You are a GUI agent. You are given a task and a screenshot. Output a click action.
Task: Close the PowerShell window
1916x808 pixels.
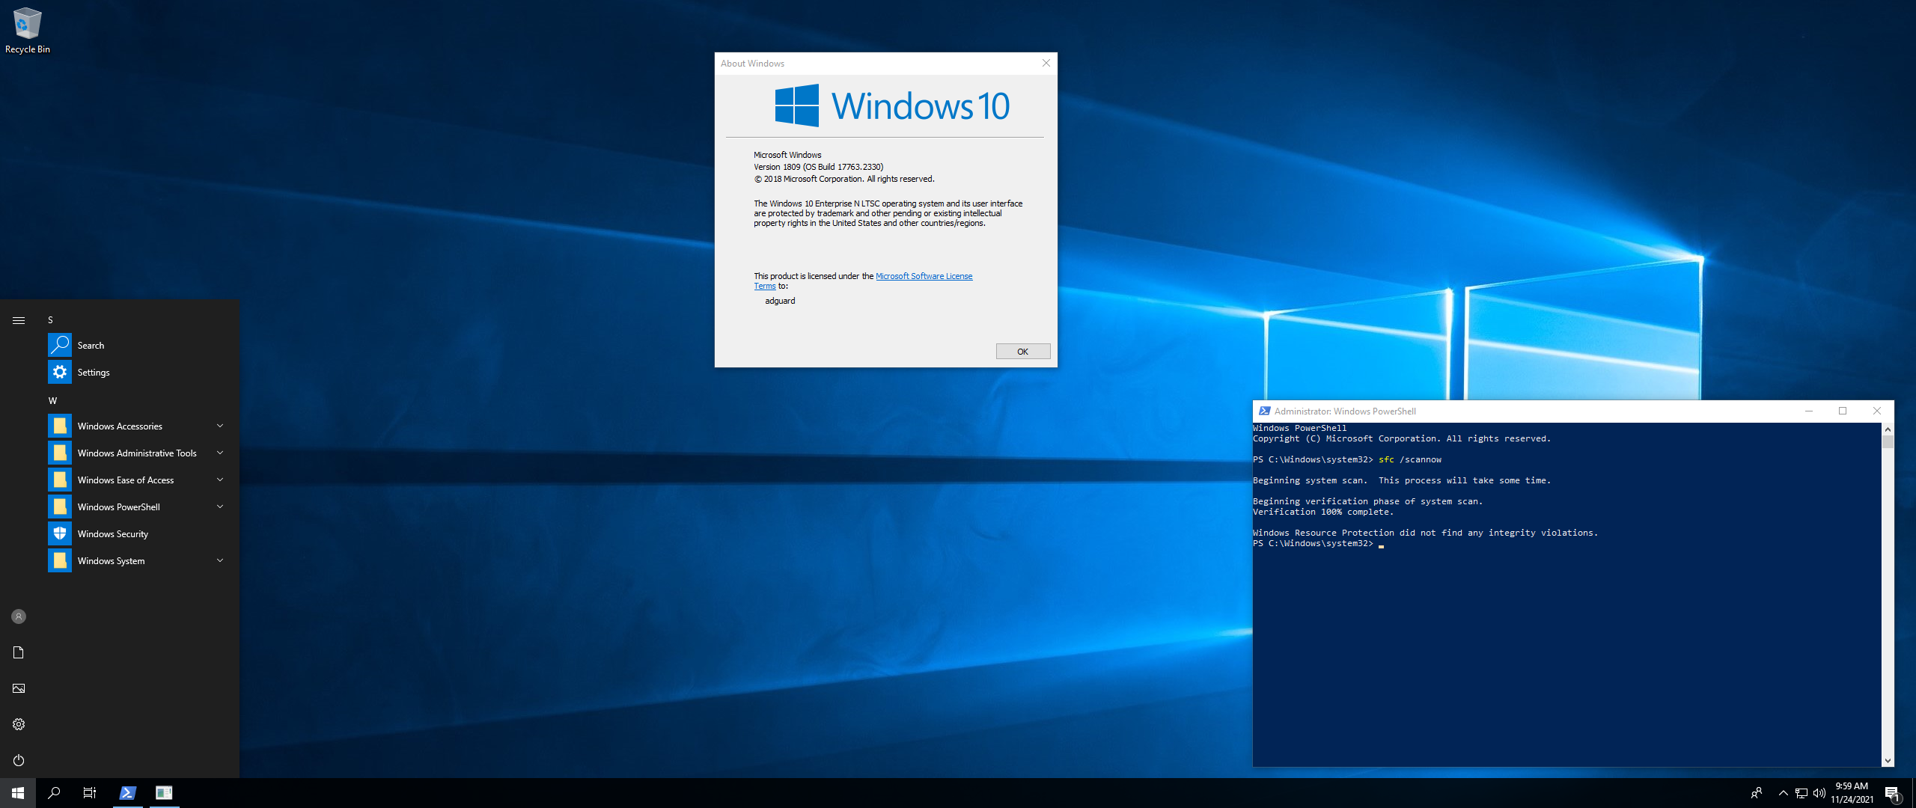coord(1877,411)
